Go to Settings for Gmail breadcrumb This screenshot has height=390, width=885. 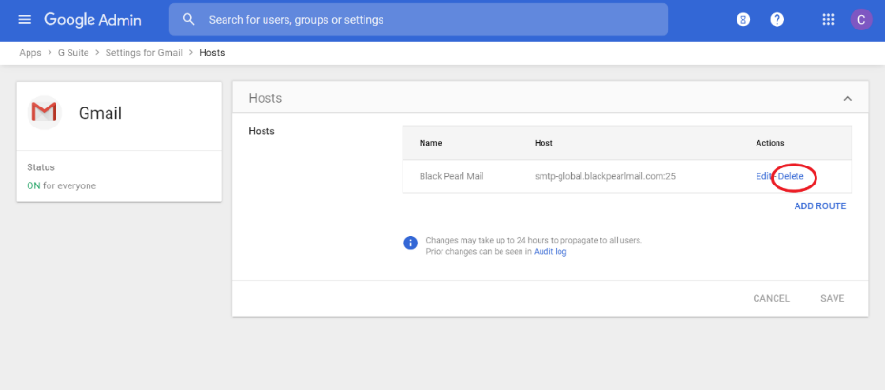pos(144,53)
